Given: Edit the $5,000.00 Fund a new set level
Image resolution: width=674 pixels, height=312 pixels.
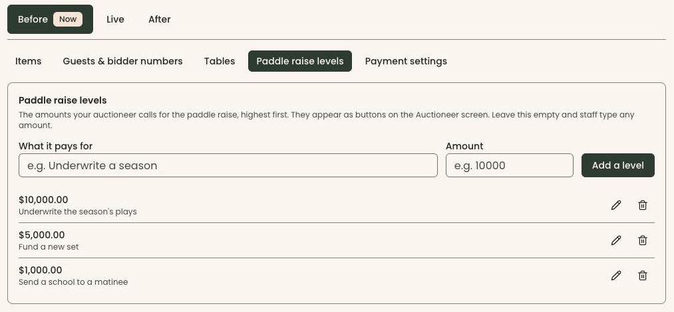Looking at the screenshot, I should [x=616, y=240].
